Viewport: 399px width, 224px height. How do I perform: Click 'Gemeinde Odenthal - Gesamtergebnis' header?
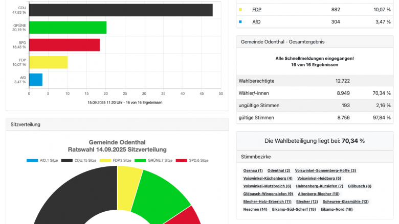tap(315, 42)
